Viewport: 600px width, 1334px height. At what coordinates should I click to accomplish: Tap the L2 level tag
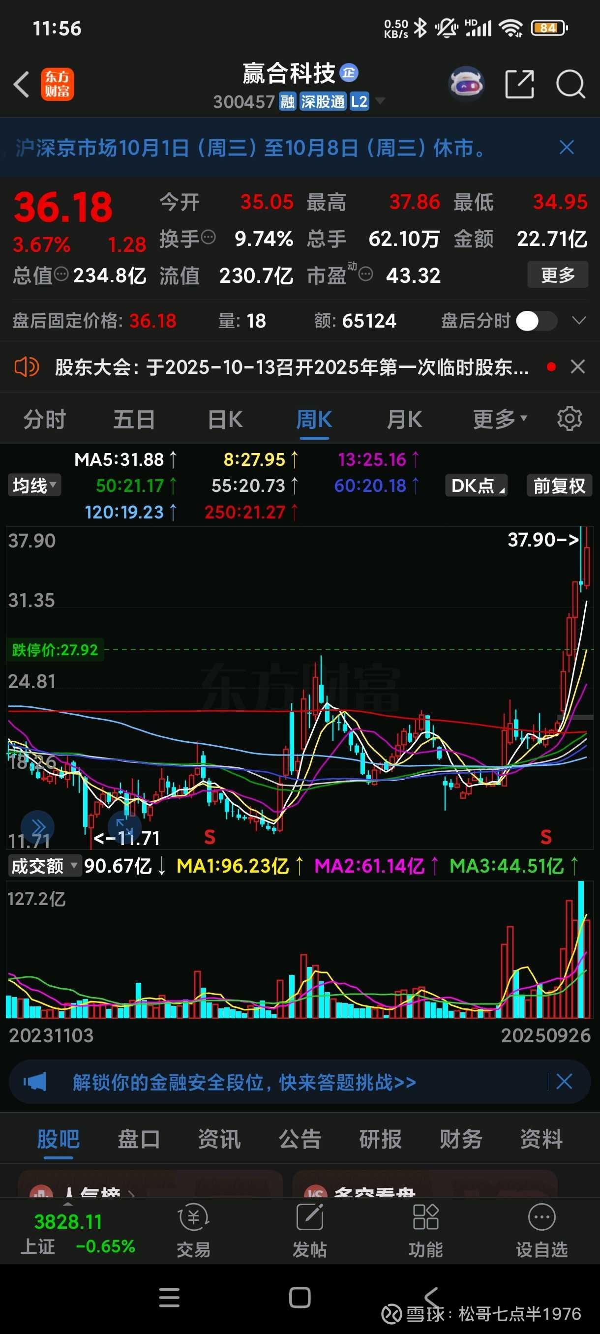(360, 101)
